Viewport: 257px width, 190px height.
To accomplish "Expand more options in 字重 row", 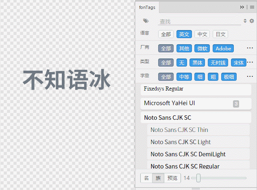I will [x=250, y=76].
